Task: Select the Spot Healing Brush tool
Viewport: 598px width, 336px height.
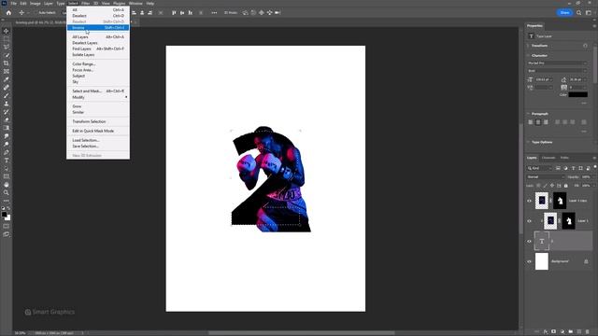Action: click(7, 87)
